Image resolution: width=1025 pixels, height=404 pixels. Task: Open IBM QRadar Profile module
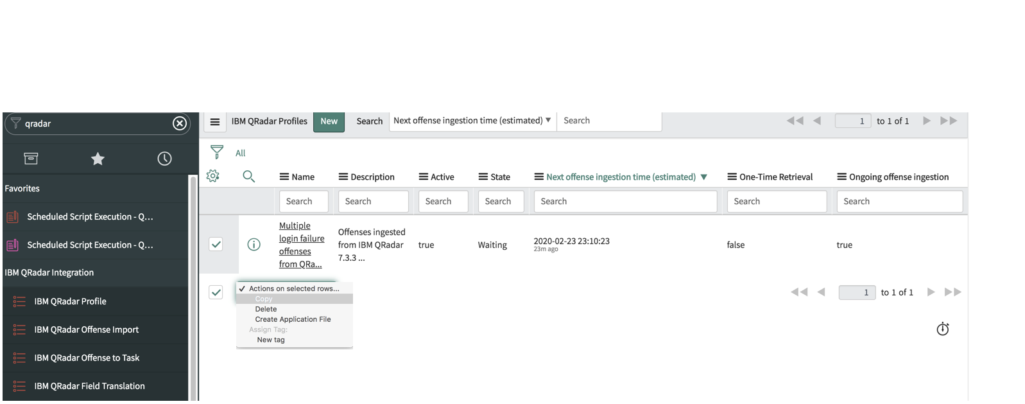(x=70, y=301)
